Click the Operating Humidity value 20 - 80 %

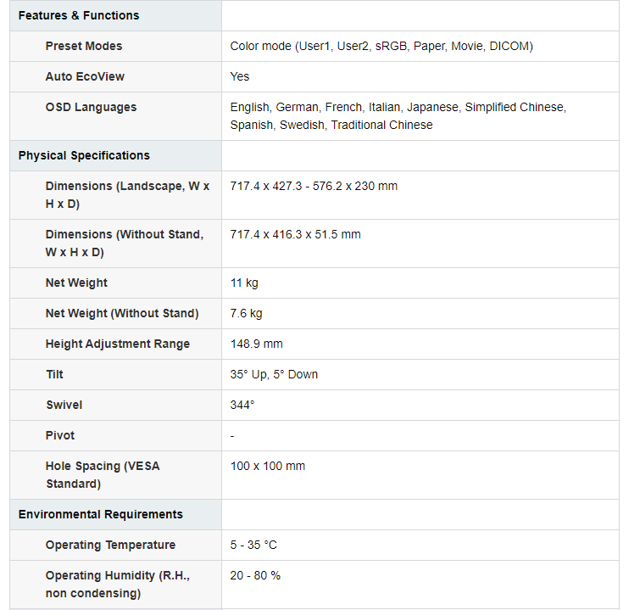pos(255,575)
